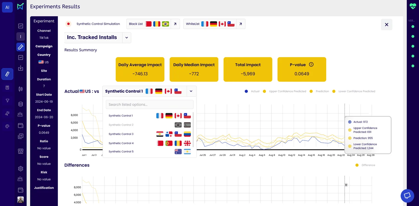Click the color palette icon
419x206 pixels.
pos(7,126)
